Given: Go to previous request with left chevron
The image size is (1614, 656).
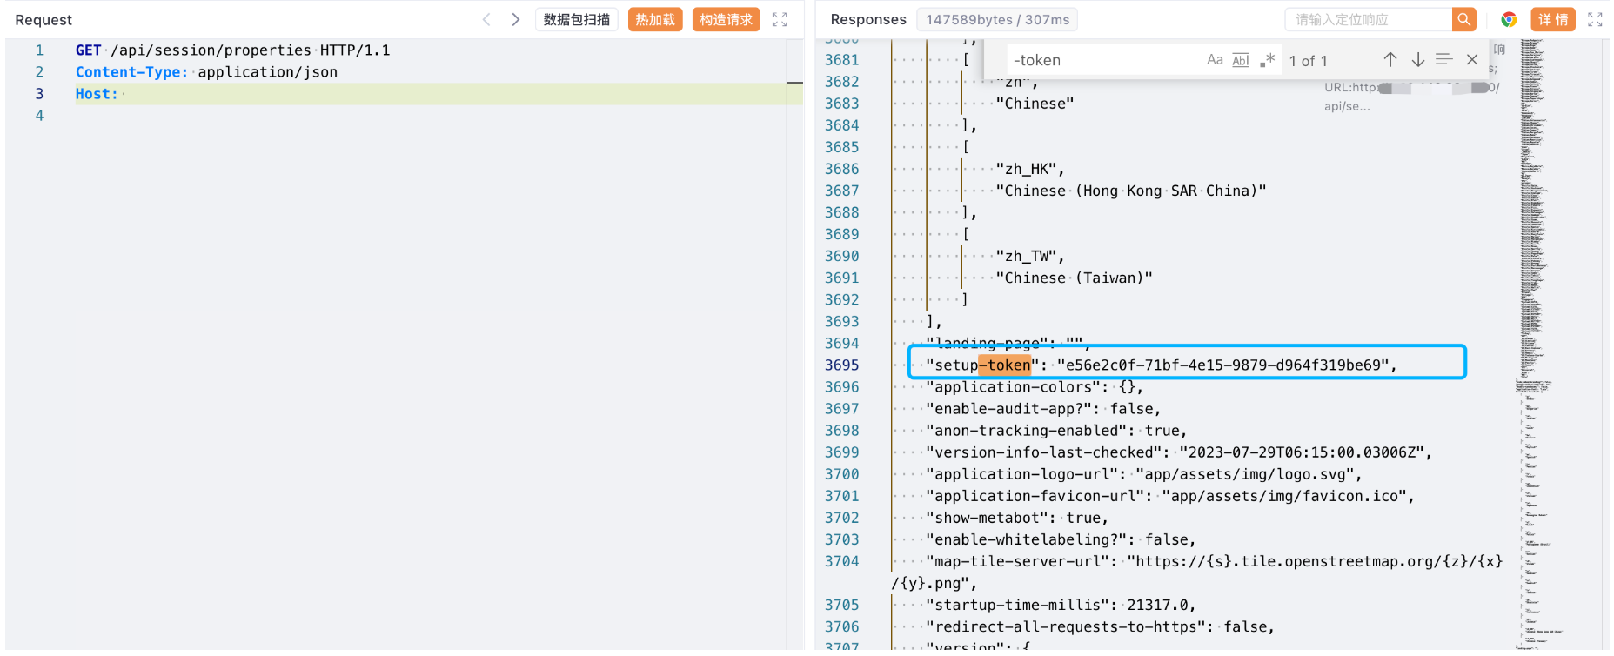Looking at the screenshot, I should (486, 19).
